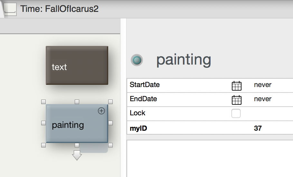Click the painting title in the text pane
The height and width of the screenshot is (177, 293).
point(184,60)
